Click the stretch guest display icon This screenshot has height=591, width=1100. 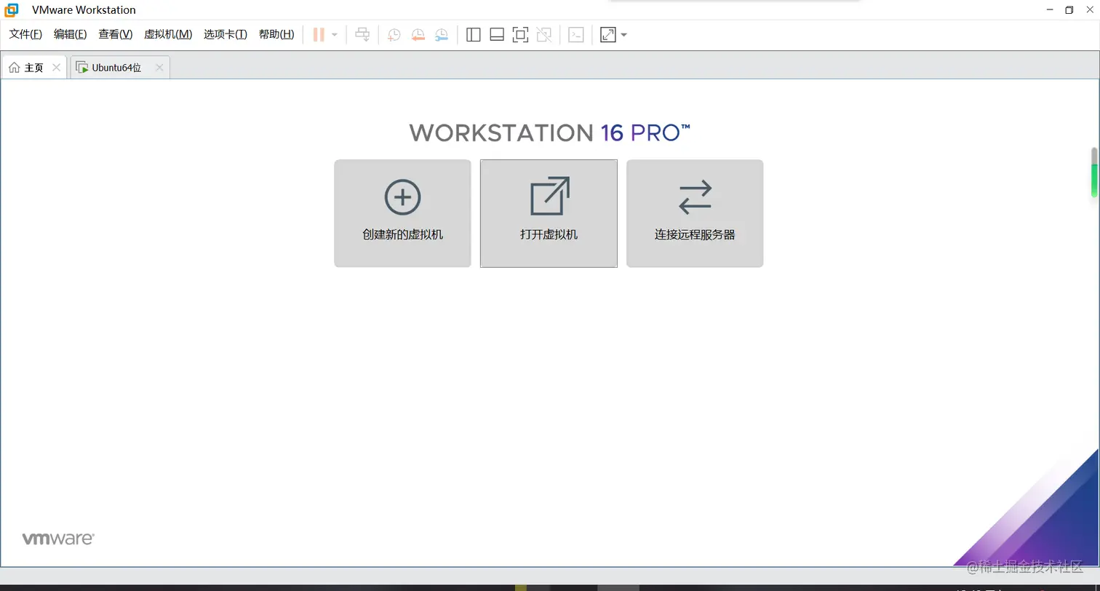coord(608,34)
